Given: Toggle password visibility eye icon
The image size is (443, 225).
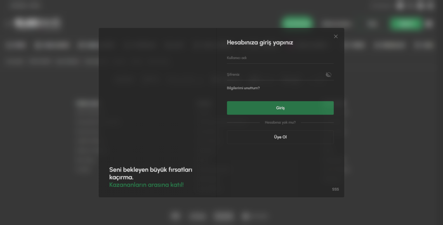Looking at the screenshot, I should pos(328,75).
